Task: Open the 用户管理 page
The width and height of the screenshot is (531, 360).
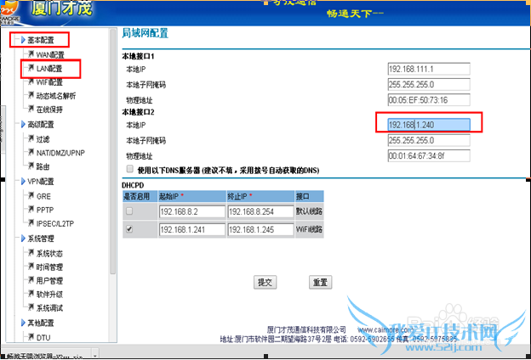Action: 49,281
